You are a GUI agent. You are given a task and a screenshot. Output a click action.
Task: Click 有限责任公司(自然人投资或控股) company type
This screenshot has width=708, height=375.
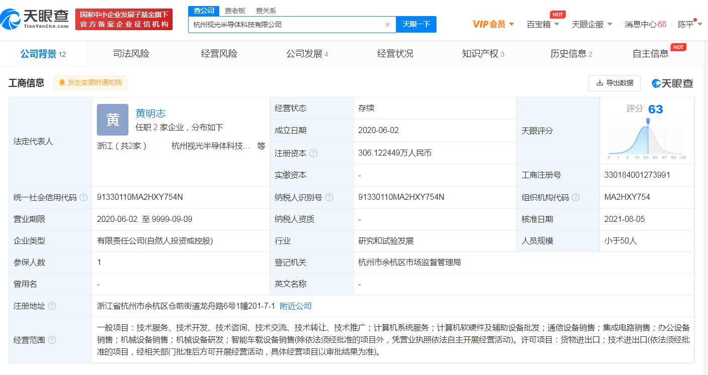[x=155, y=241]
